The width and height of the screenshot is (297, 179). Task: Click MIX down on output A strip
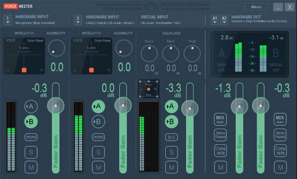pos(220,119)
